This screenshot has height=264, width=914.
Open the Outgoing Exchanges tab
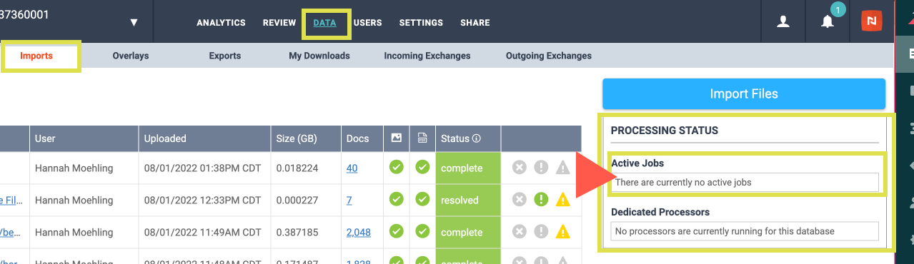coord(549,56)
